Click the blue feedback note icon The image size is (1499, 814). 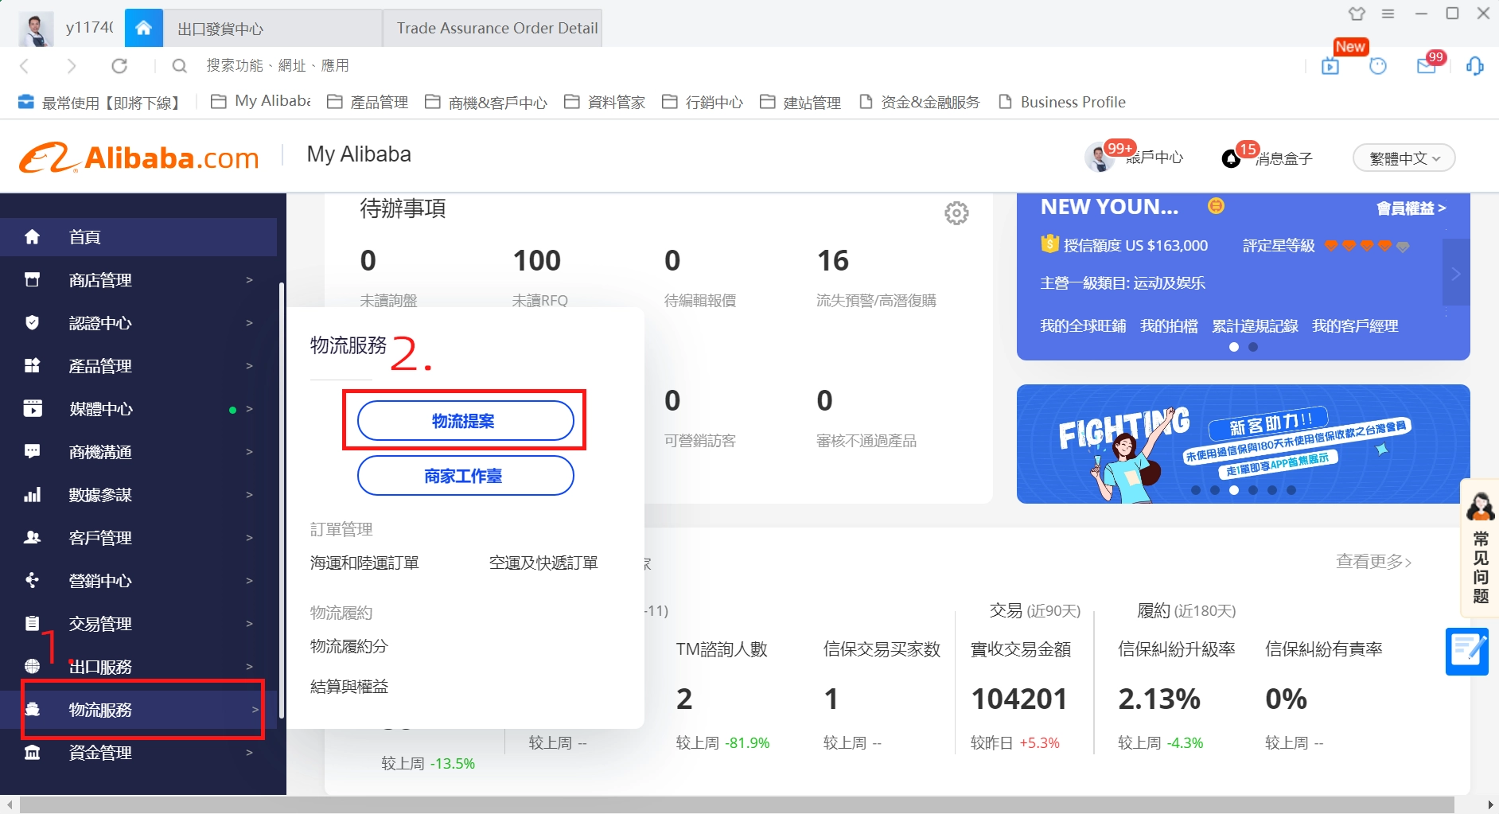[1466, 652]
